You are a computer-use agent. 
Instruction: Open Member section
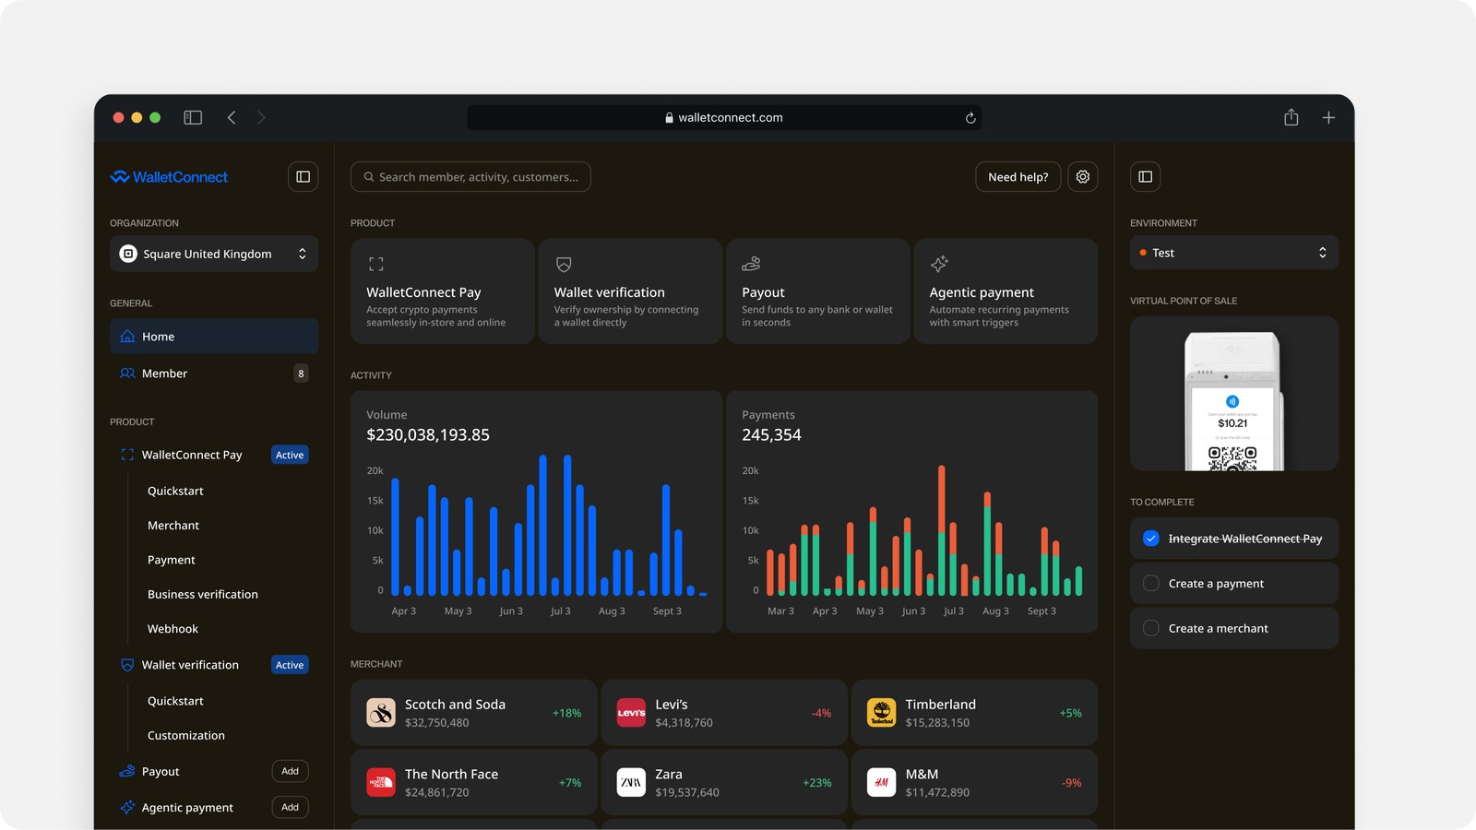click(214, 373)
